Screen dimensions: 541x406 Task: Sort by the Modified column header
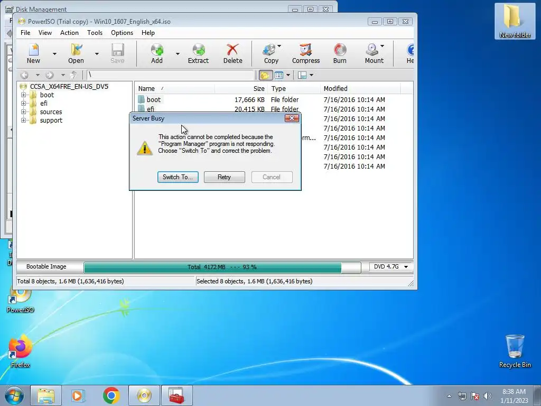[x=360, y=89]
